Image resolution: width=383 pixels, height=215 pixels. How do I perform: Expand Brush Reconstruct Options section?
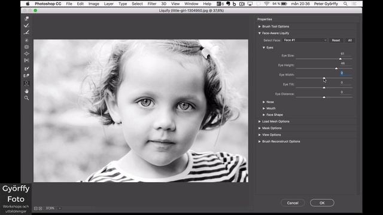[259, 142]
